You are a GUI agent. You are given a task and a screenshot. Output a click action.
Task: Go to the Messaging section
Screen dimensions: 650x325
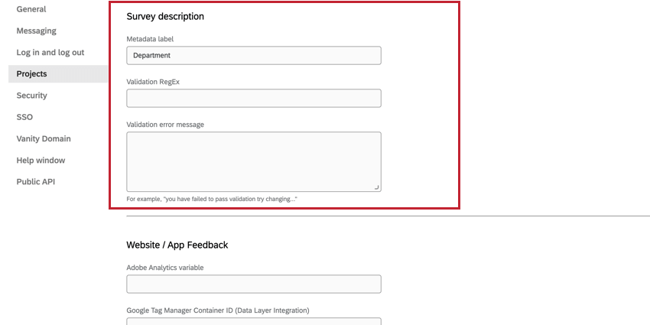coord(37,31)
